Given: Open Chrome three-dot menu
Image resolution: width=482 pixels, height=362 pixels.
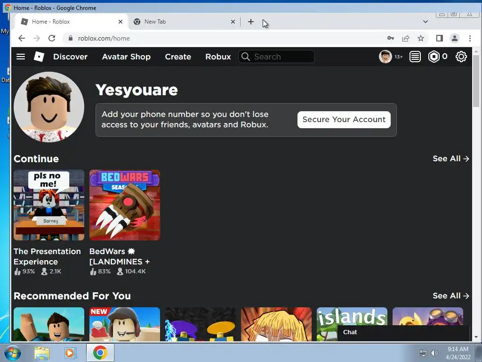Looking at the screenshot, I should 470,38.
